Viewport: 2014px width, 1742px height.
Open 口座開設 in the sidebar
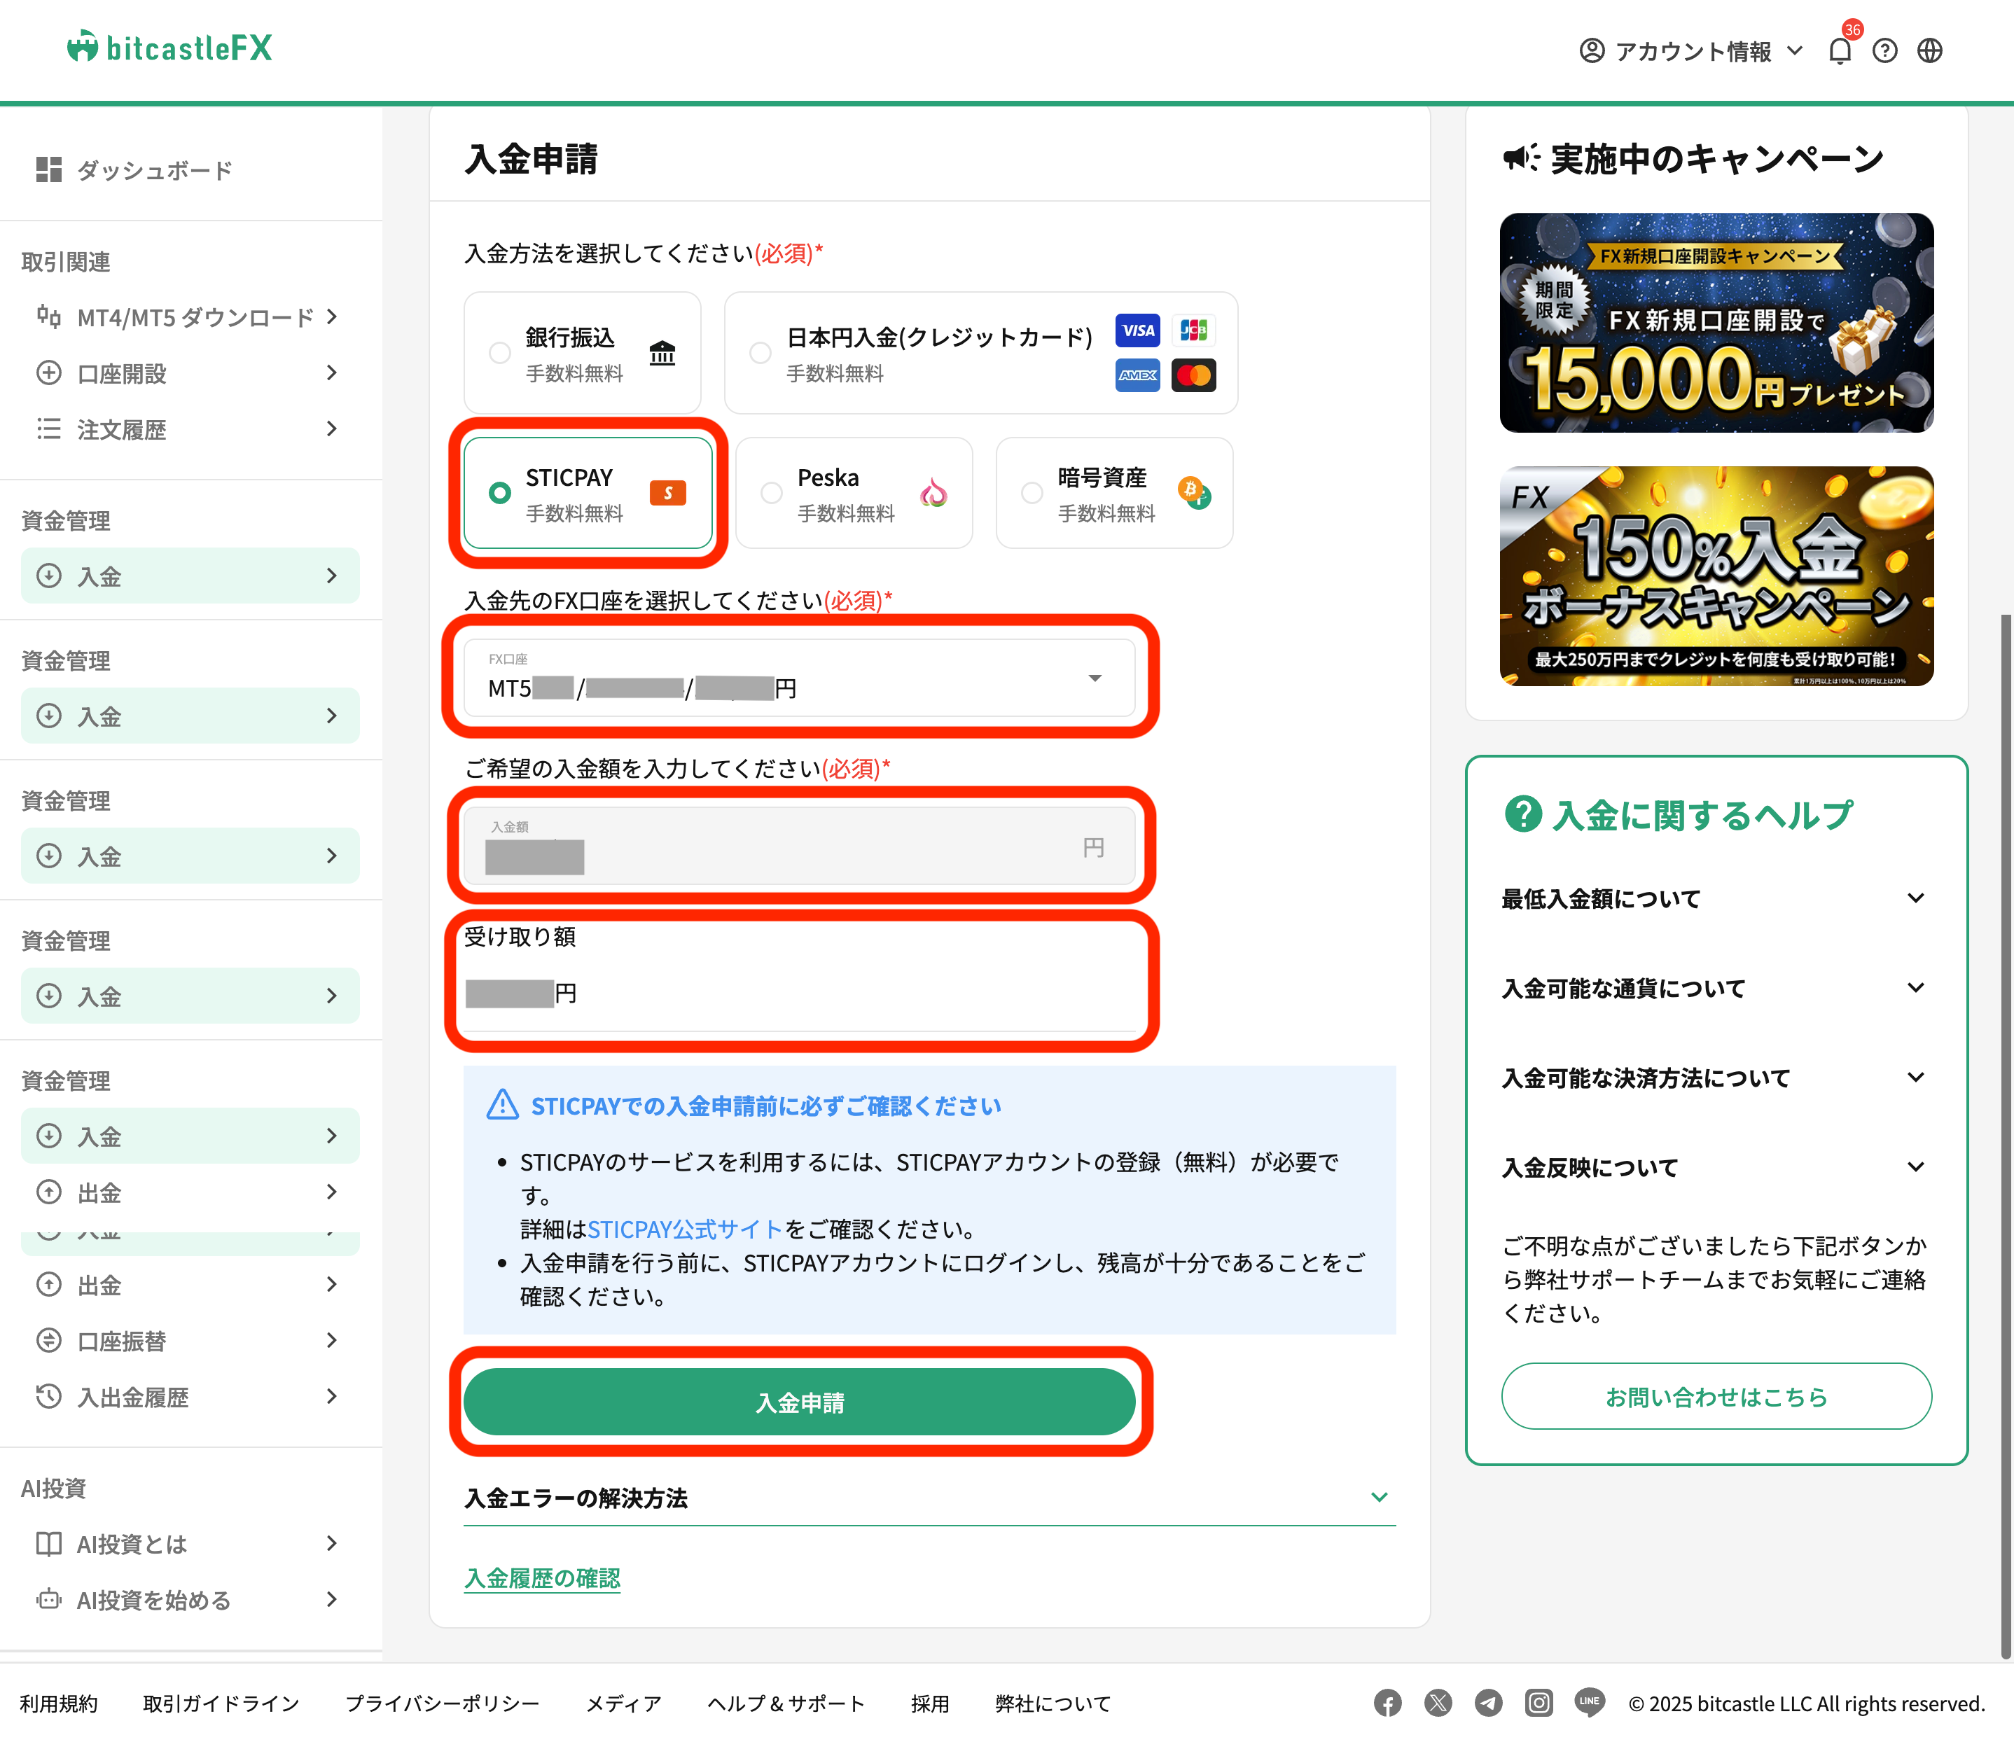[190, 373]
